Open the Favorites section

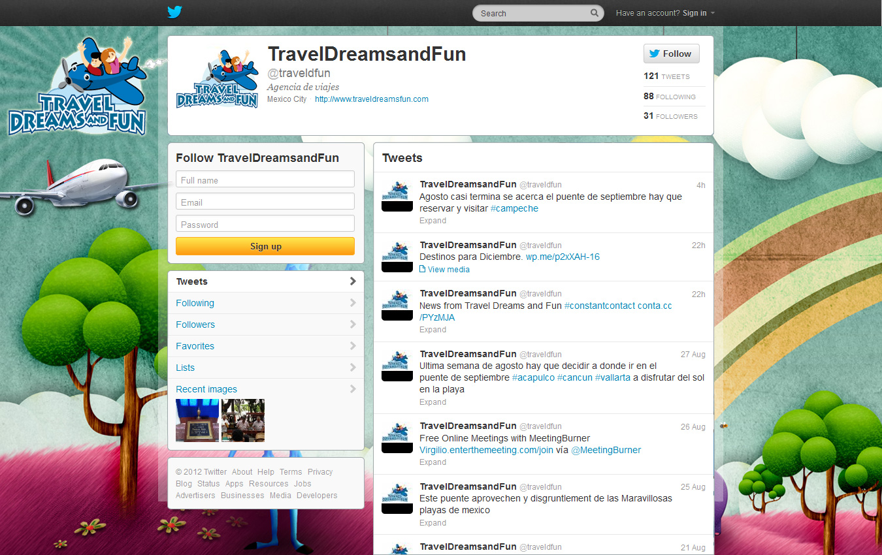(x=266, y=346)
